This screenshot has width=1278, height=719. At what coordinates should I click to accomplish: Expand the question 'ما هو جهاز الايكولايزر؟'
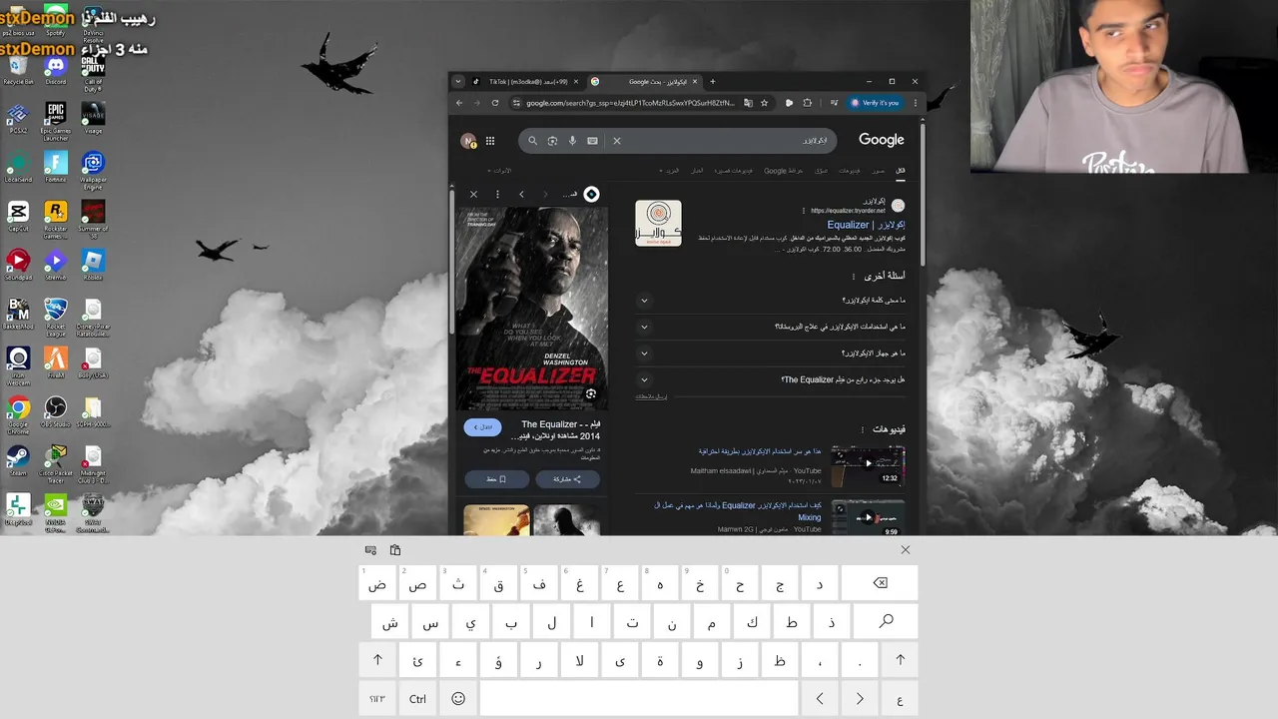(x=771, y=353)
